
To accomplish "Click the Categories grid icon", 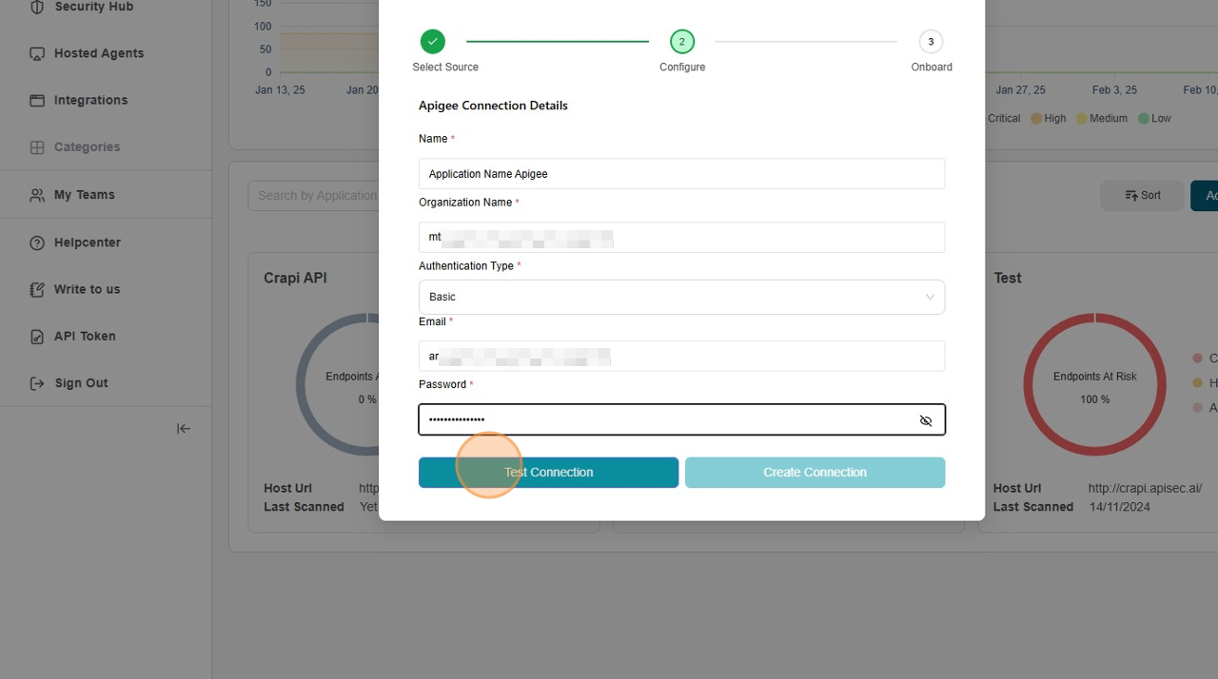I will [x=37, y=147].
